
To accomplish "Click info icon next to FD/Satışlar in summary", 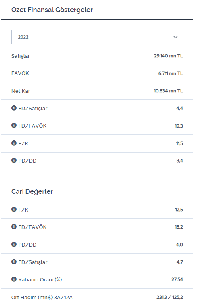I will pos(14,108).
